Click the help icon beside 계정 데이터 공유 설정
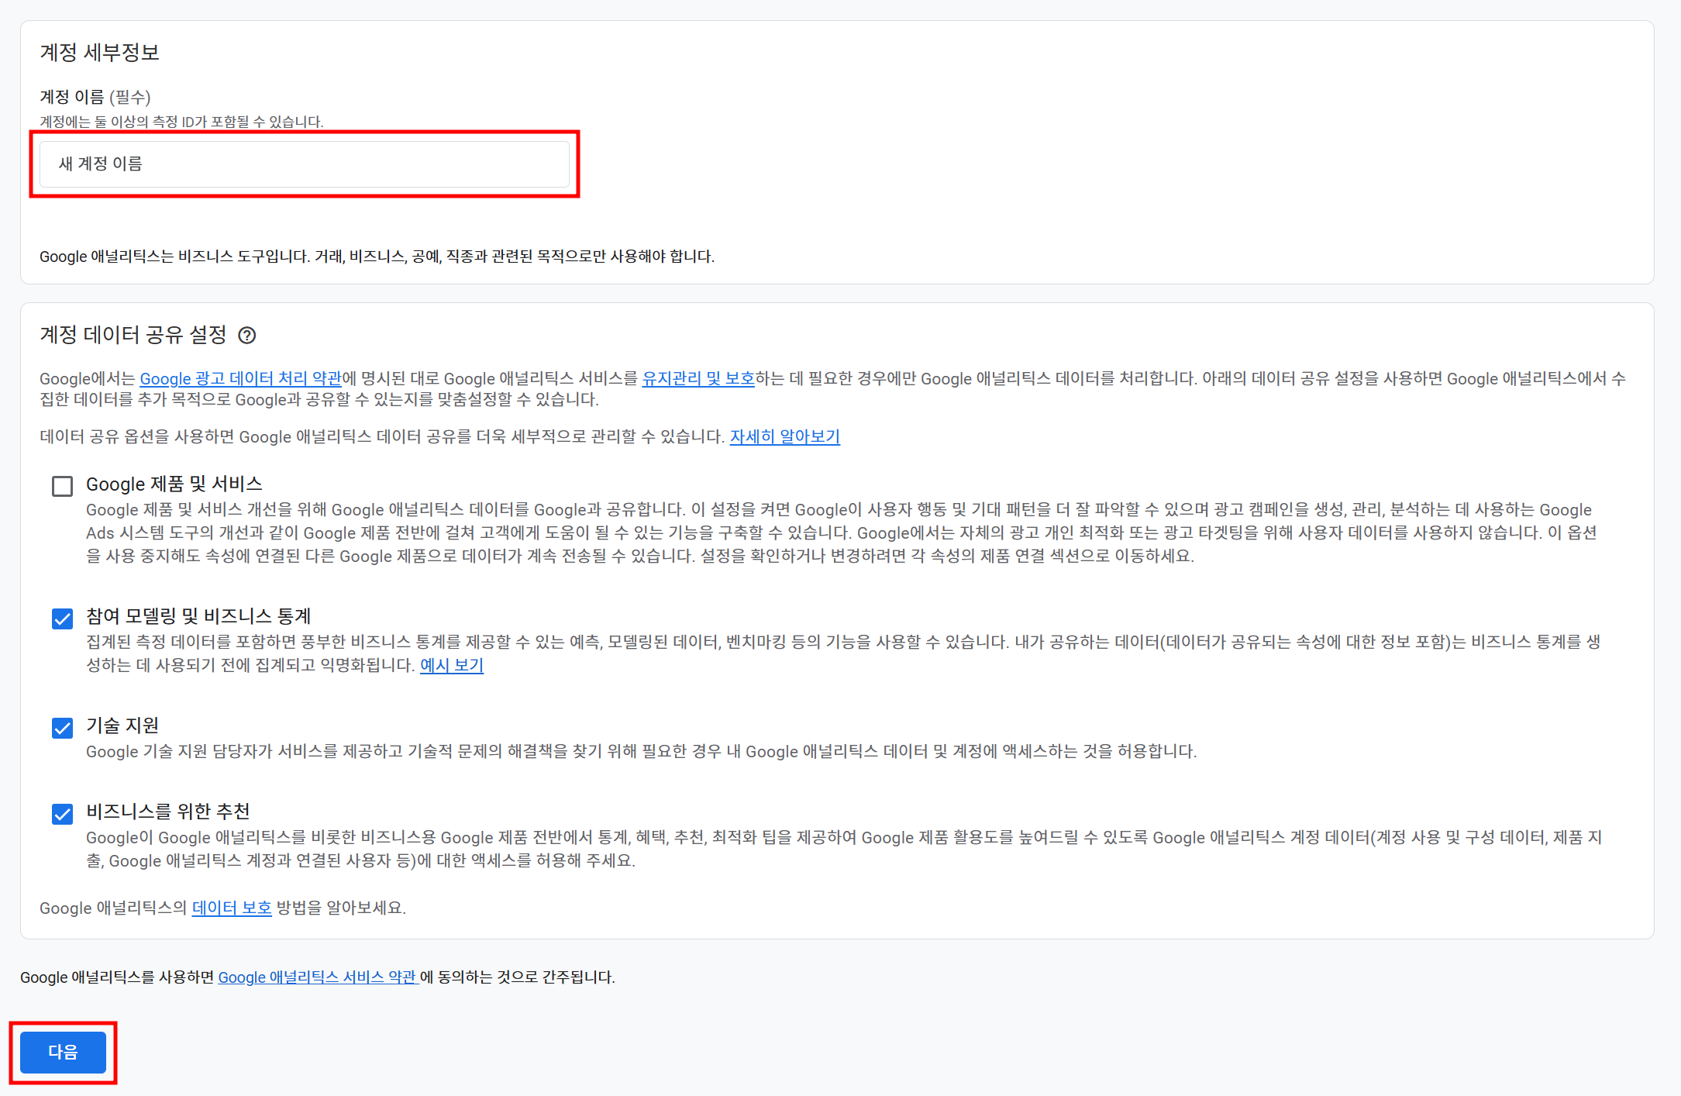1681x1096 pixels. (246, 335)
